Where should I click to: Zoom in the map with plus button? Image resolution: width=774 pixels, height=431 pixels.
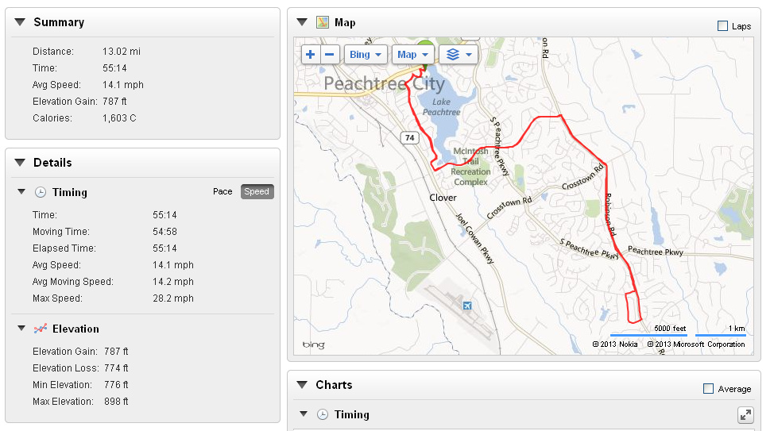tap(311, 55)
